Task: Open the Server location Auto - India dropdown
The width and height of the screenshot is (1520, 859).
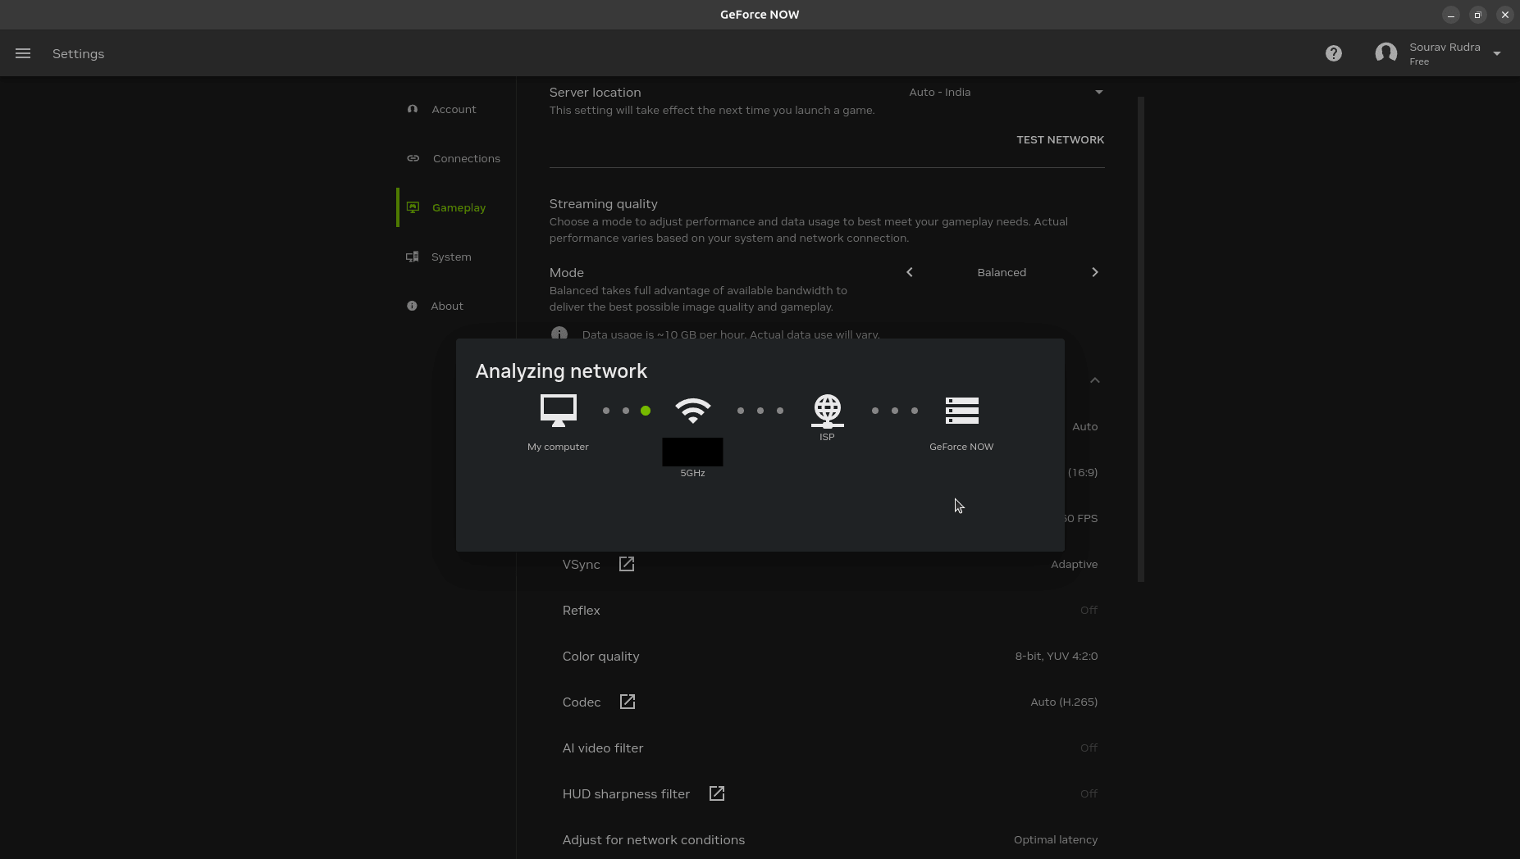Action: pyautogui.click(x=1006, y=92)
